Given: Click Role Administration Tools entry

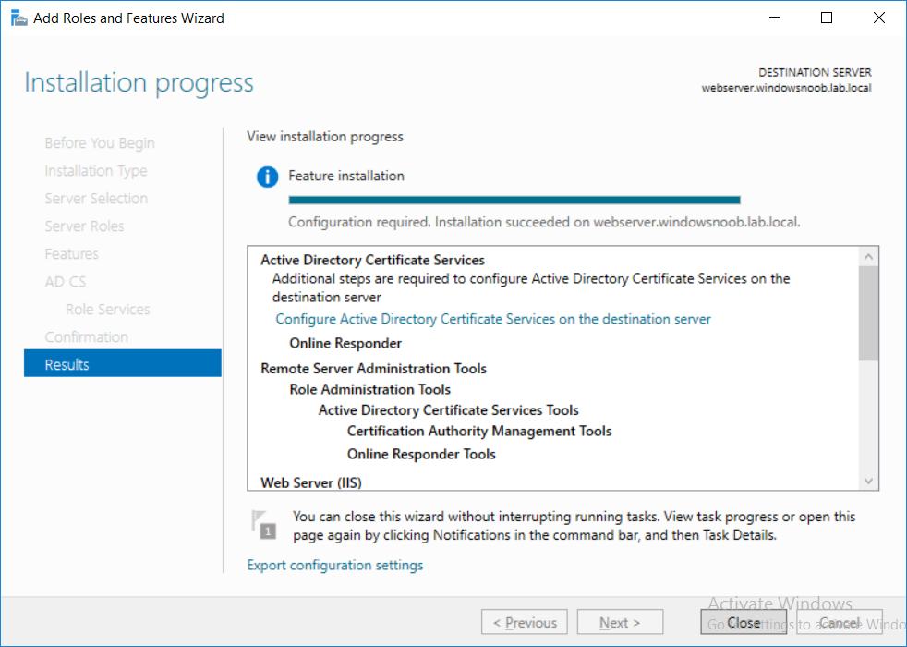Looking at the screenshot, I should 369,389.
